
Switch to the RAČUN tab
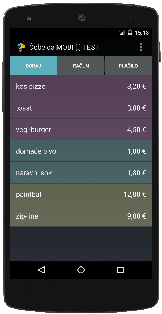click(81, 66)
